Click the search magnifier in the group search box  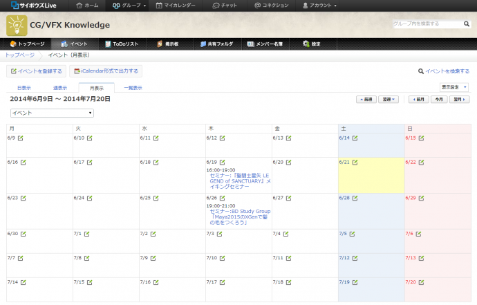click(467, 24)
